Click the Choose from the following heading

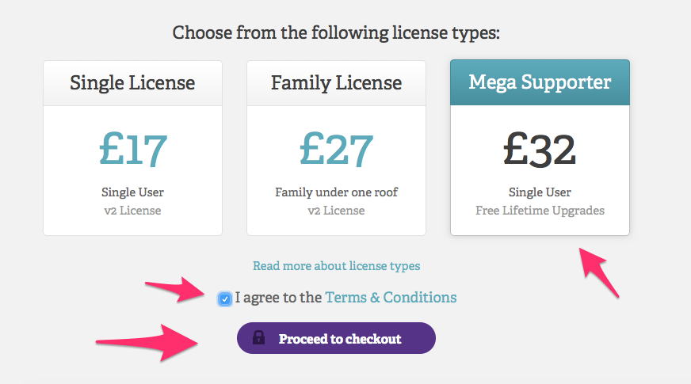[x=337, y=33]
